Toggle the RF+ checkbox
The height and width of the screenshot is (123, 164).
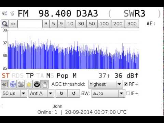(x=126, y=84)
